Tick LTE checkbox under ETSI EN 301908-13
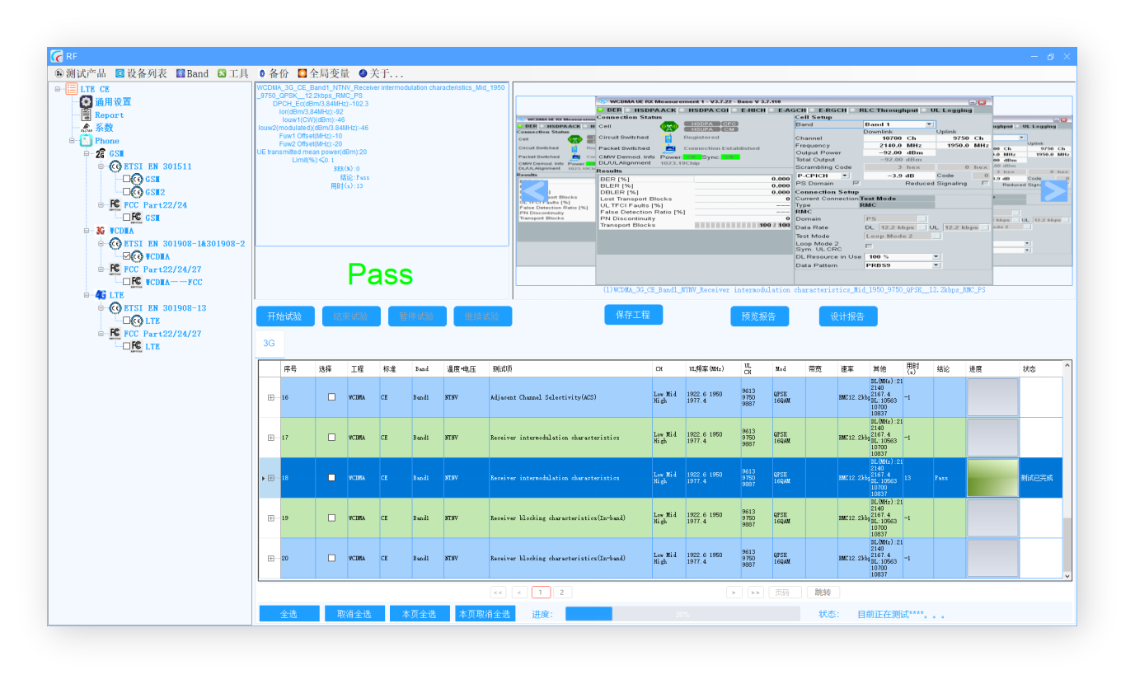This screenshot has width=1135, height=684. click(x=127, y=321)
